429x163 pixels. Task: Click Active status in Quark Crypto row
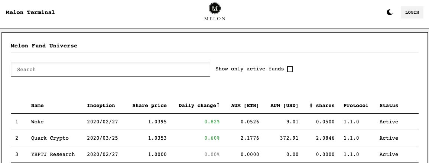point(389,138)
